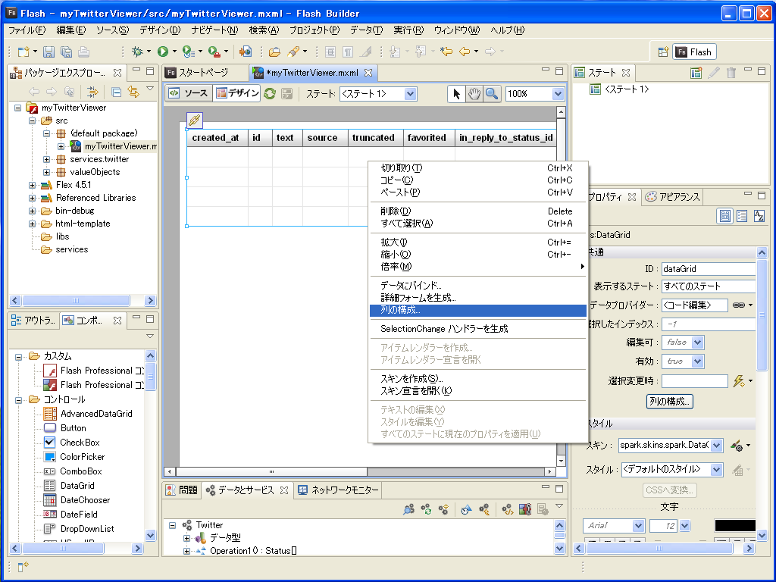Screen dimensions: 776x582
Task: Open the プロジェクト(P) menu
Action: pos(314,30)
